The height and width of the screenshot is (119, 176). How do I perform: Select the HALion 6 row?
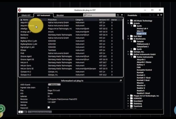(71, 63)
